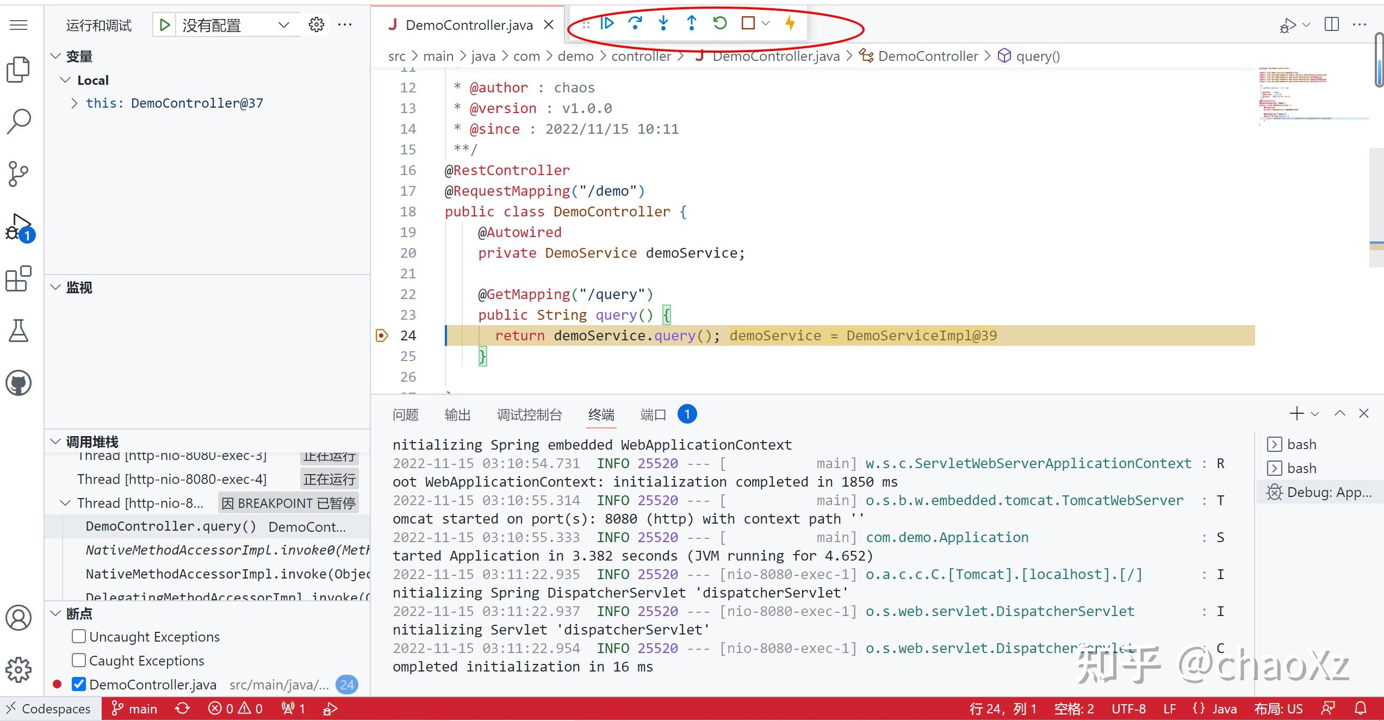Enable the Uncaught Exceptions checkbox

pos(78,636)
